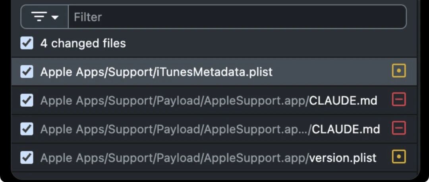Select the iTunesMetadata.plist file row
Image resolution: width=429 pixels, height=182 pixels.
[214, 72]
